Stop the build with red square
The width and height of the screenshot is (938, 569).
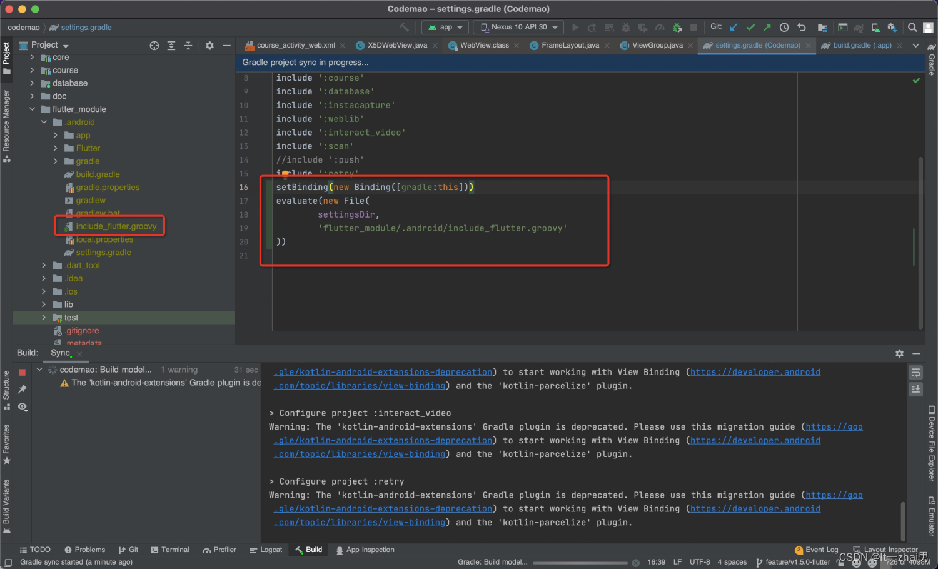[22, 372]
